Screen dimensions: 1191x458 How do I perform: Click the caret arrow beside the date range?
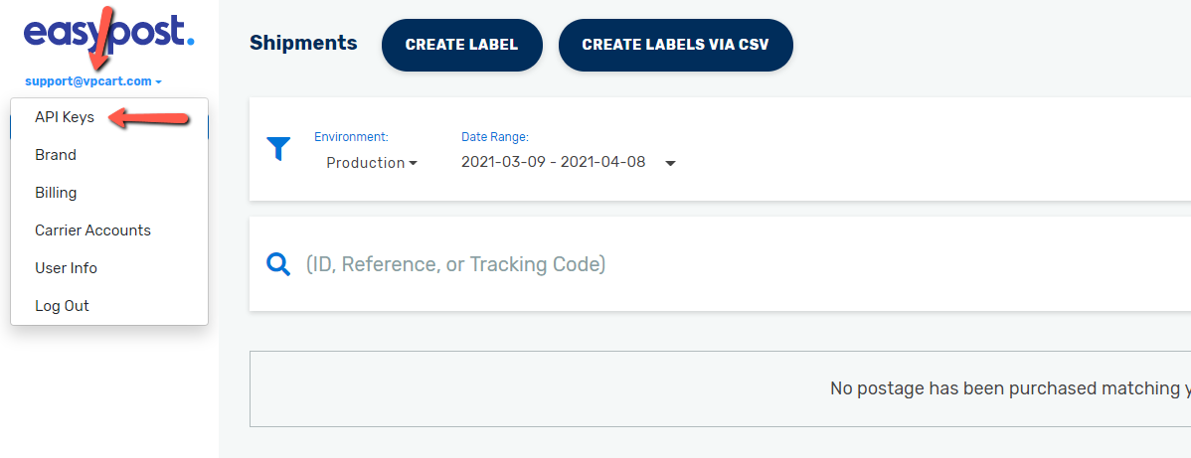pos(671,163)
